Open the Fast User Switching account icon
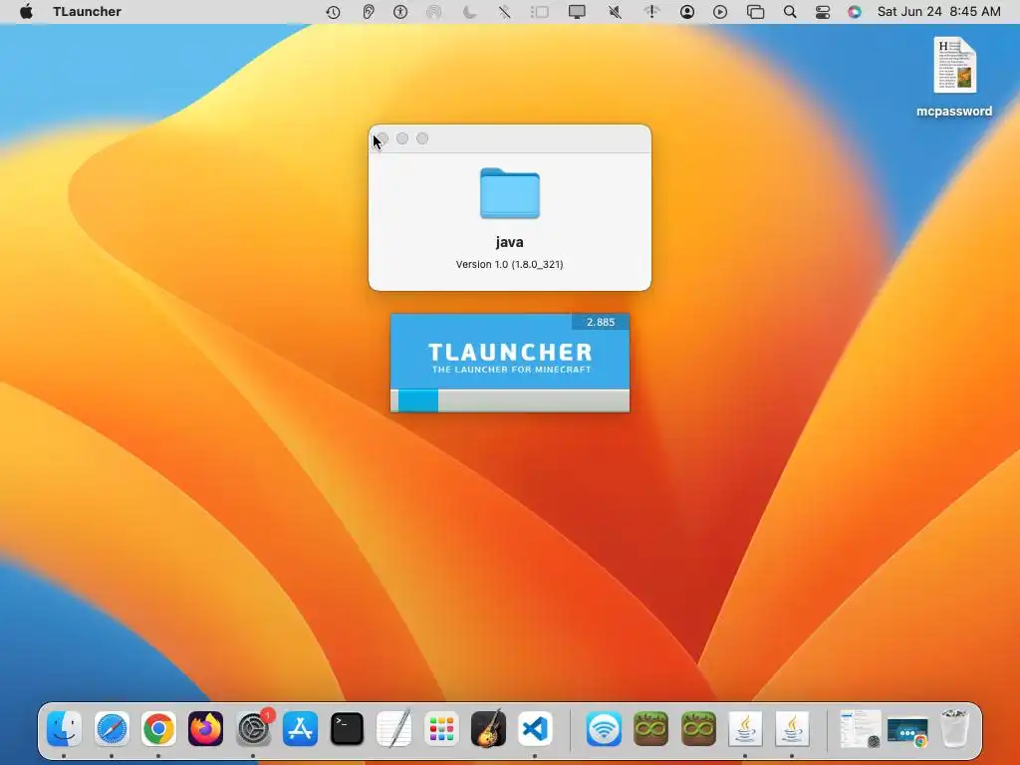 coord(687,12)
